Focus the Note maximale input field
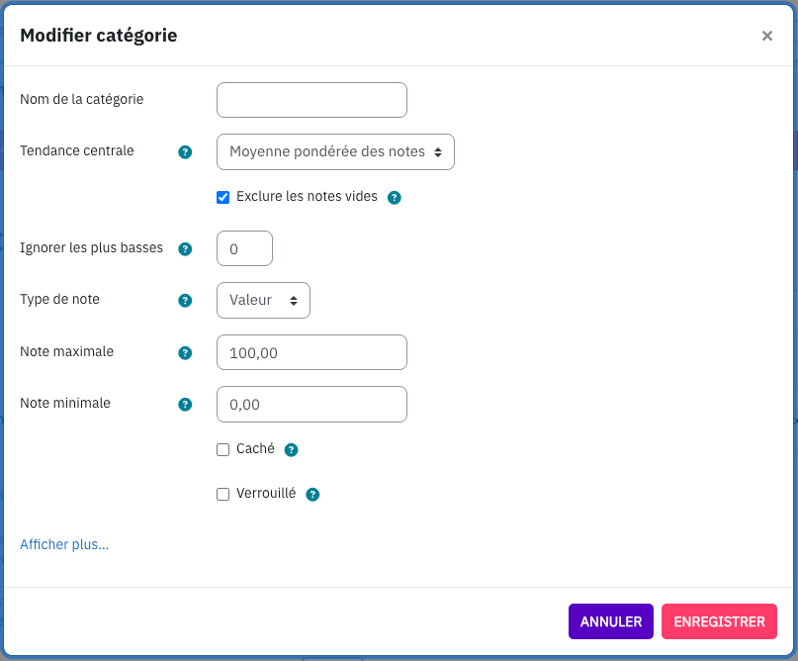 click(x=311, y=352)
